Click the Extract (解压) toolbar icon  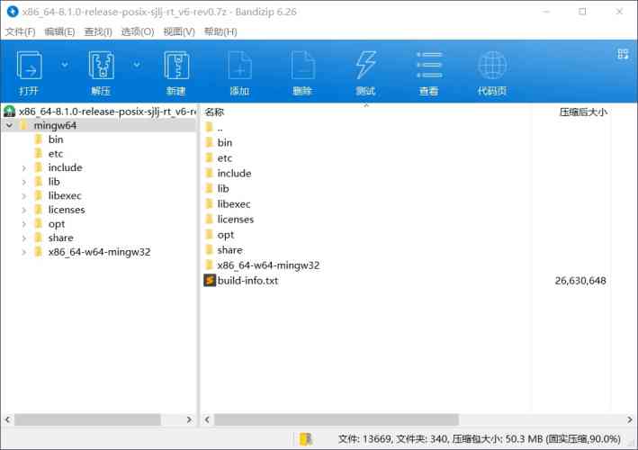point(101,66)
